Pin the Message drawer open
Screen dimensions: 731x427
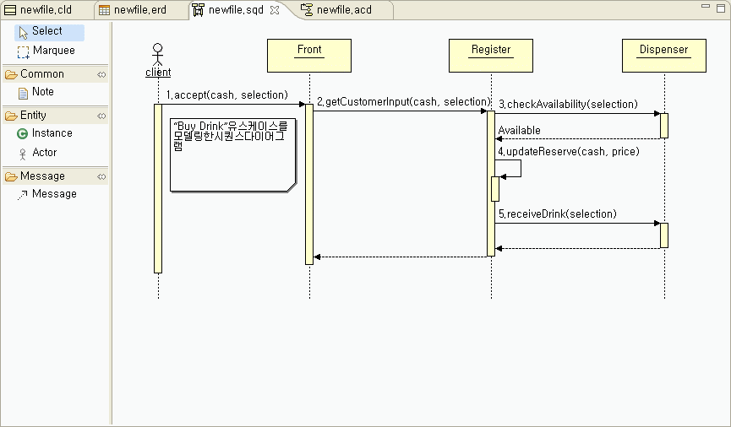[101, 176]
